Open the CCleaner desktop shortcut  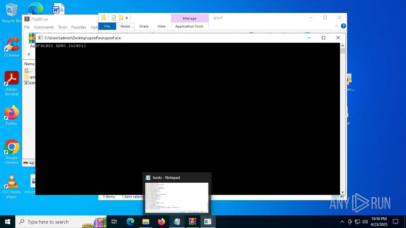(12, 47)
